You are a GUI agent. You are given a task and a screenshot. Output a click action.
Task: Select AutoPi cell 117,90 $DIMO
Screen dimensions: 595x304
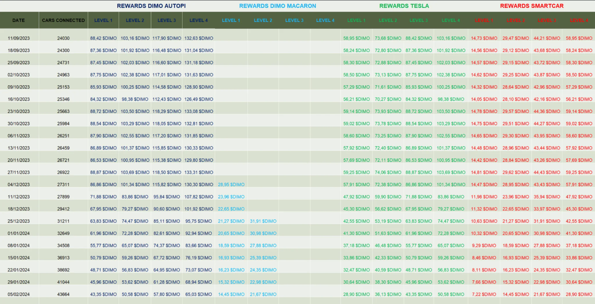[167, 38]
